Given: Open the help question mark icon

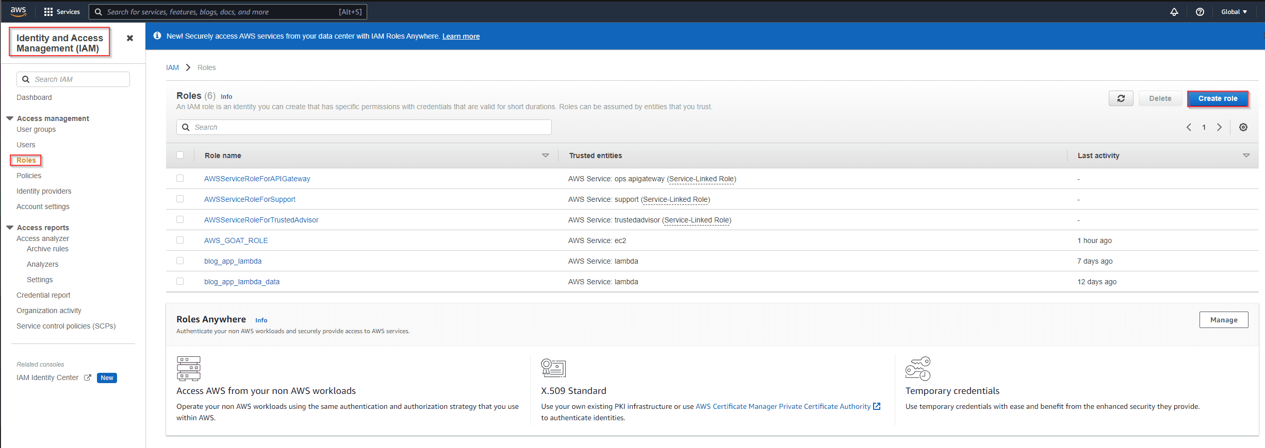Looking at the screenshot, I should [1200, 12].
